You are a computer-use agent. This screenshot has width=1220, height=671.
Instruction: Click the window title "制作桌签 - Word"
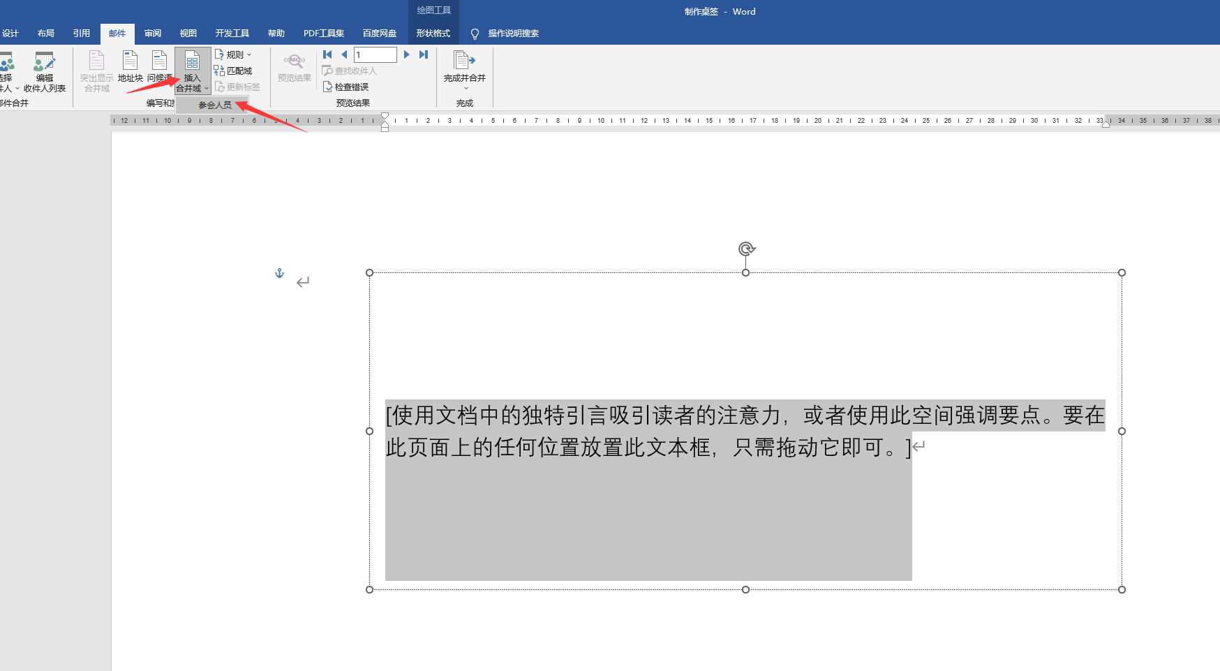pos(720,11)
